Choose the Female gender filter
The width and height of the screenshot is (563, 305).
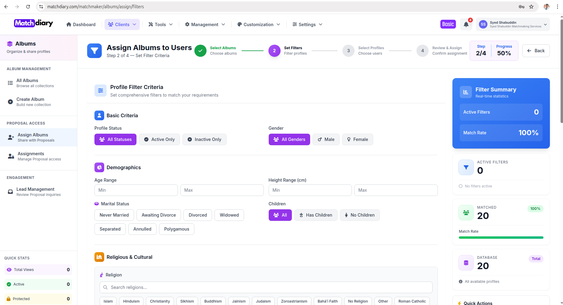click(357, 139)
